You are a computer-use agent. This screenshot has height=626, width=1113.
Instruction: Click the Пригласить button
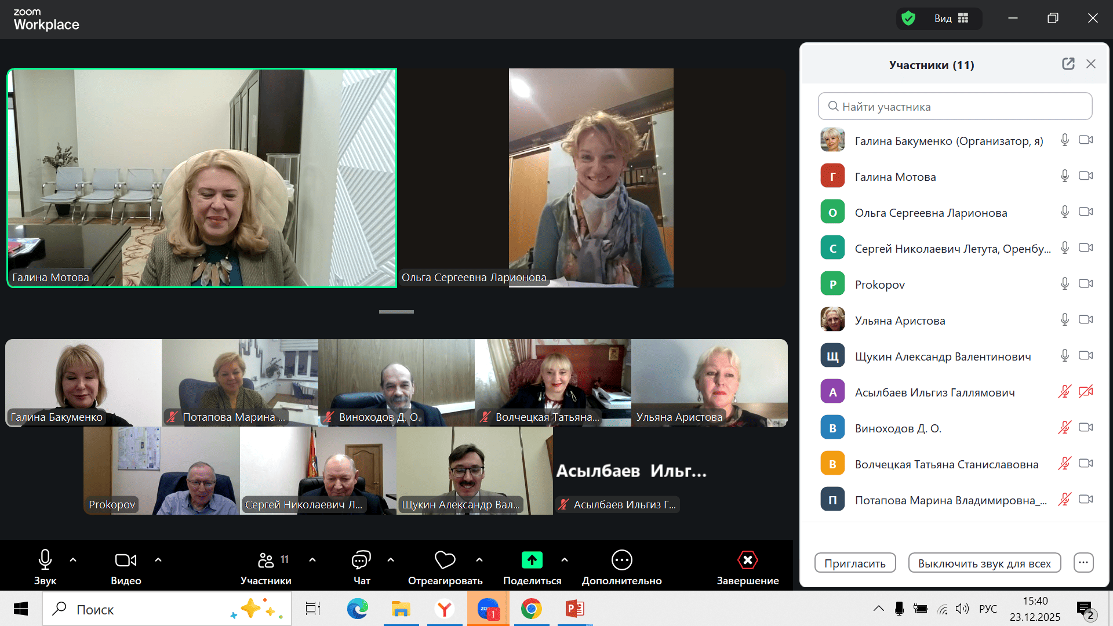pos(854,563)
